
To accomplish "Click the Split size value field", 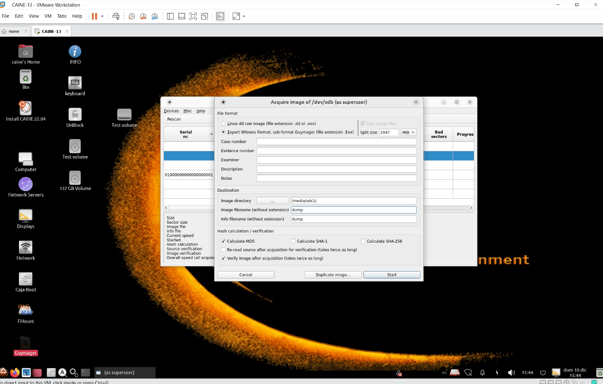I will coord(389,132).
